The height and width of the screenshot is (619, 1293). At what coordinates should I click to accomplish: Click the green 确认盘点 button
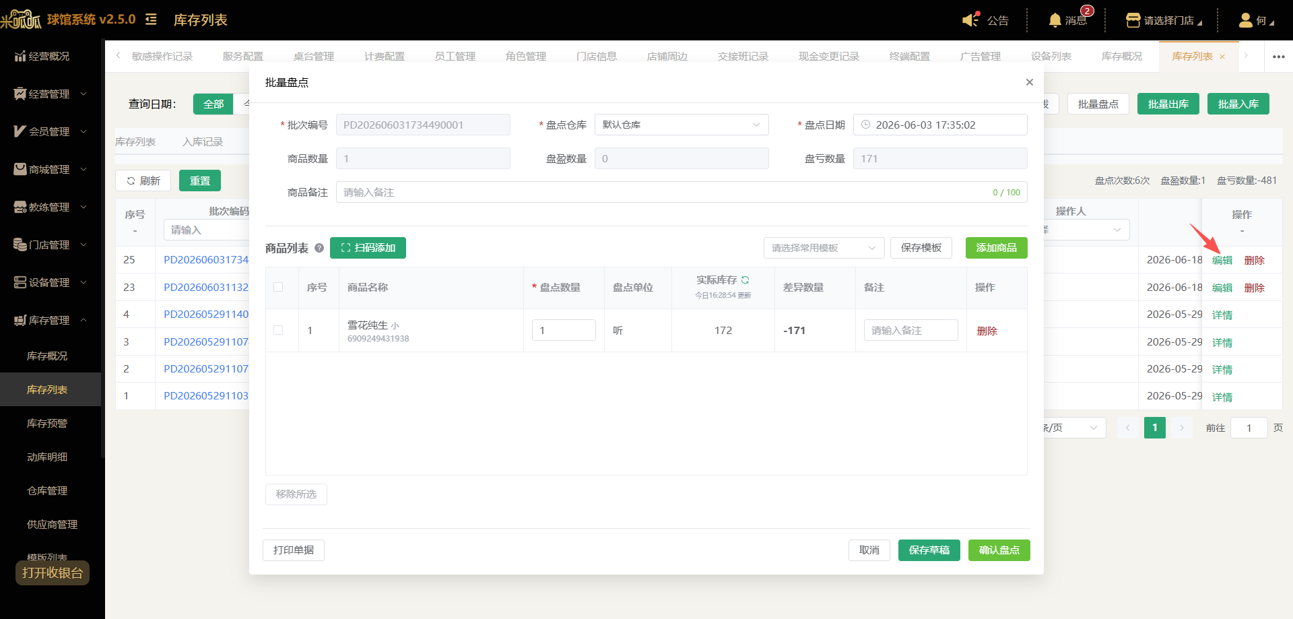[999, 550]
